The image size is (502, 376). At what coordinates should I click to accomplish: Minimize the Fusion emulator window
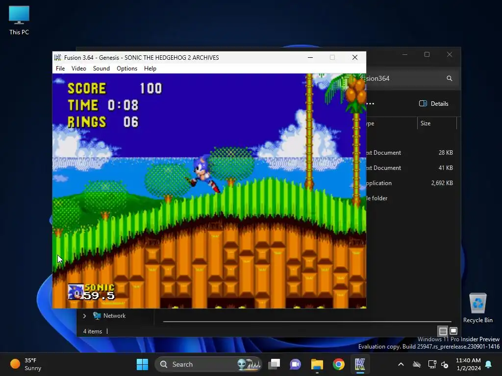(x=310, y=58)
